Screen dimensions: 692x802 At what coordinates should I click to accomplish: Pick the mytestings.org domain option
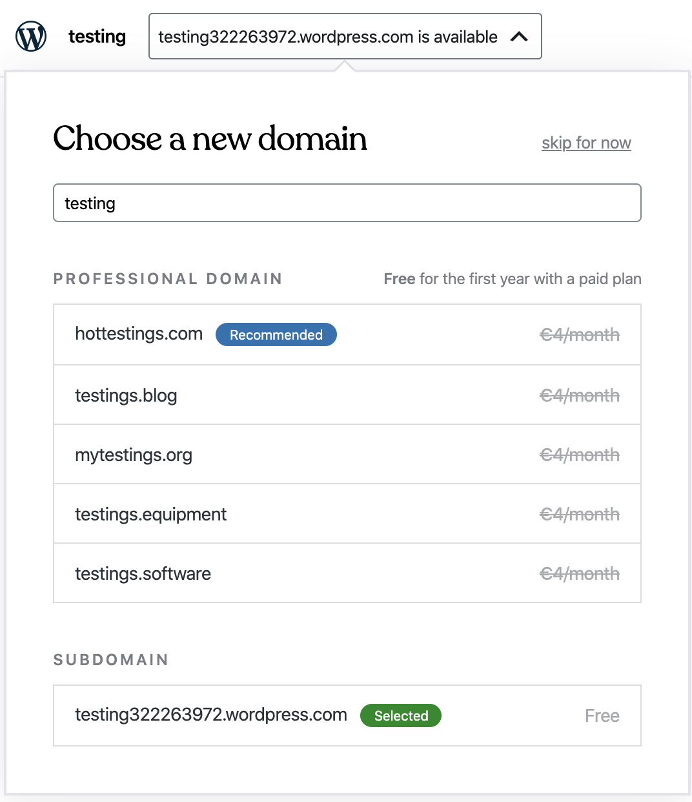tap(347, 454)
